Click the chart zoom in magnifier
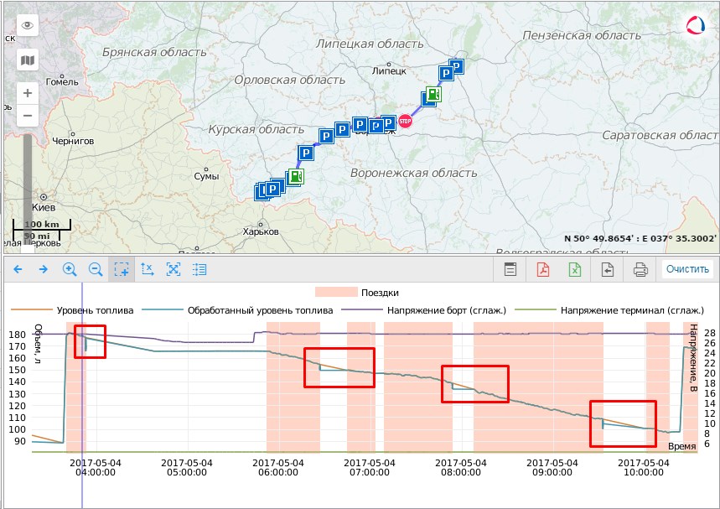The height and width of the screenshot is (509, 720). [x=70, y=269]
